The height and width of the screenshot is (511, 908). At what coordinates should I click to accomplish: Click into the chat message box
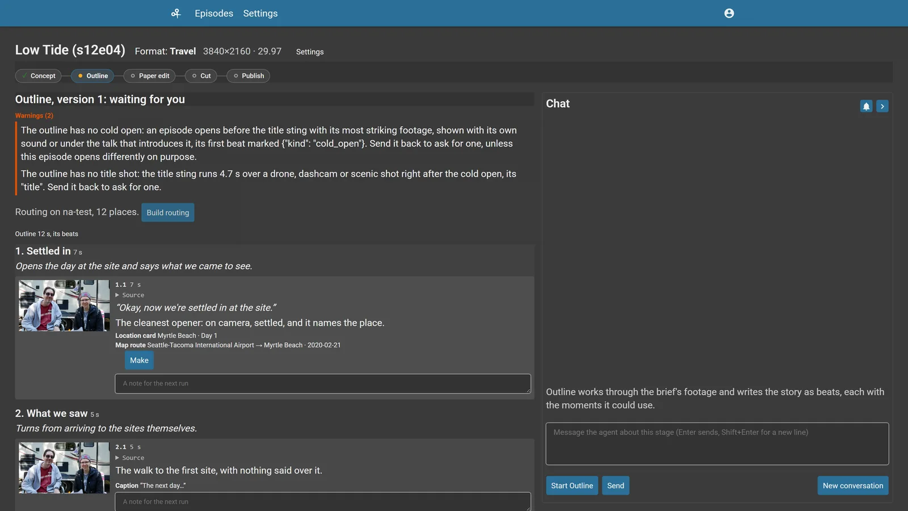(717, 443)
